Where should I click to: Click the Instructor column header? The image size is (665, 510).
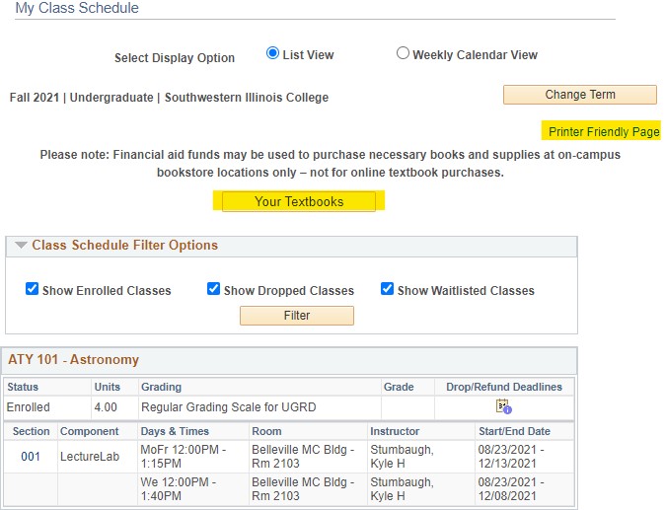coord(395,431)
